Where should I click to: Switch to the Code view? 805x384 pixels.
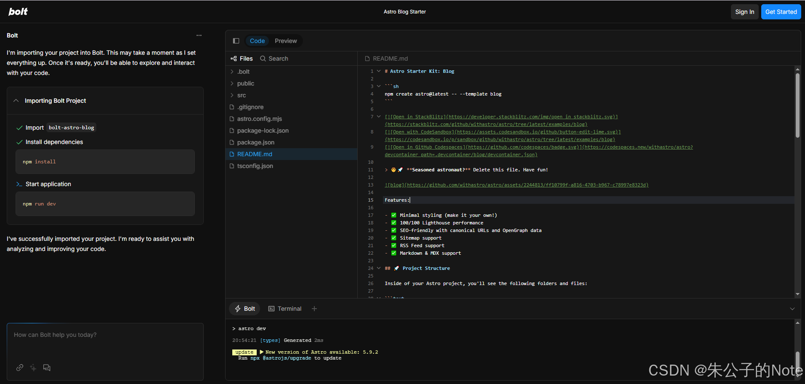point(257,41)
